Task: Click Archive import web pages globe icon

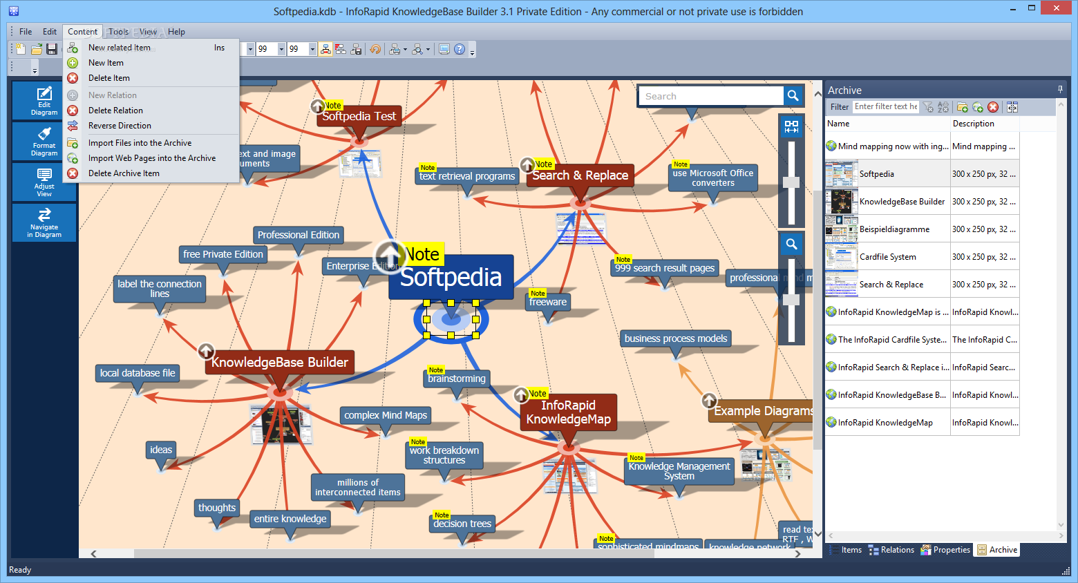Action: tap(977, 107)
